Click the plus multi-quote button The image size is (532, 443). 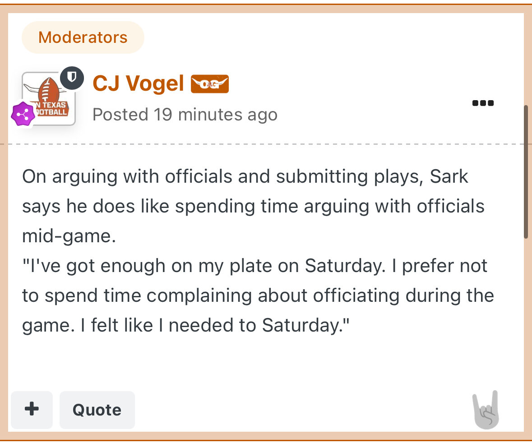(x=32, y=410)
